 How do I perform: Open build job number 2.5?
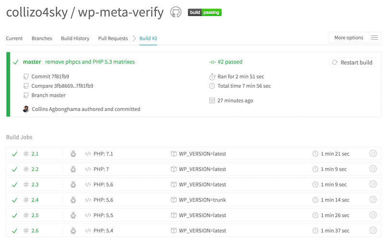[35, 215]
